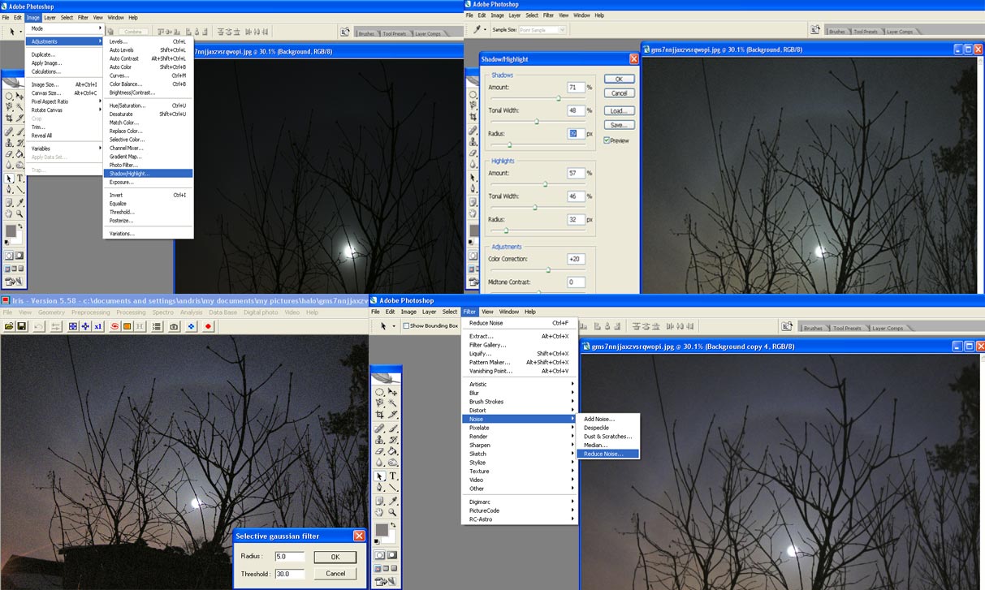Image resolution: width=985 pixels, height=590 pixels.
Task: Select the Type tool in bottom Photoshop toolbox
Action: [x=393, y=476]
